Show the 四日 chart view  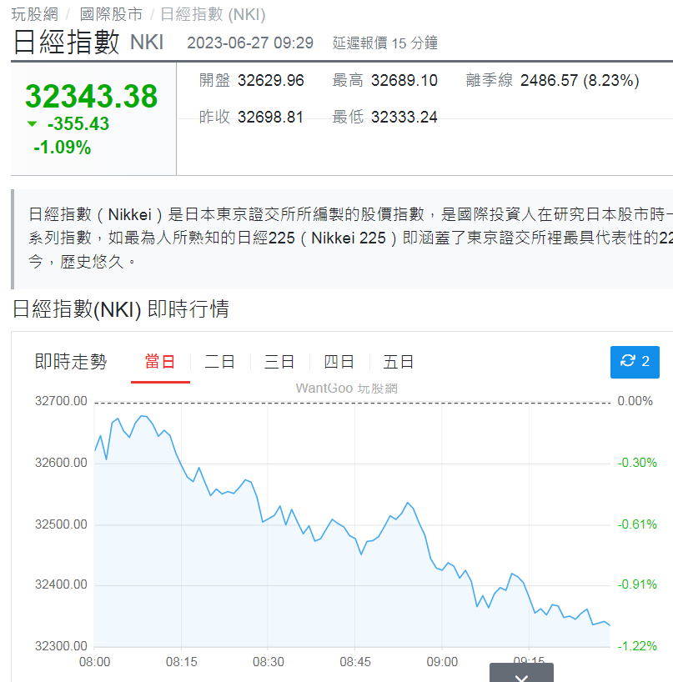(339, 362)
